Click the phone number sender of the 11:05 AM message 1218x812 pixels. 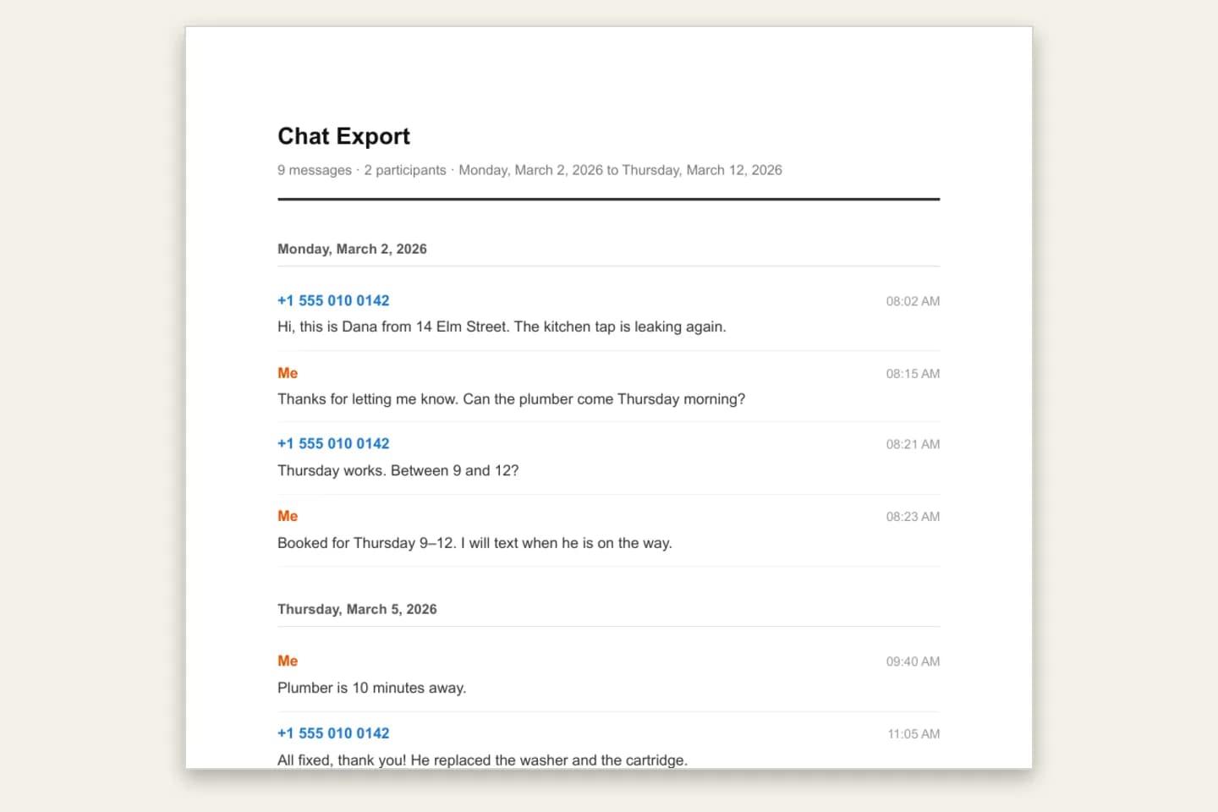click(x=333, y=733)
